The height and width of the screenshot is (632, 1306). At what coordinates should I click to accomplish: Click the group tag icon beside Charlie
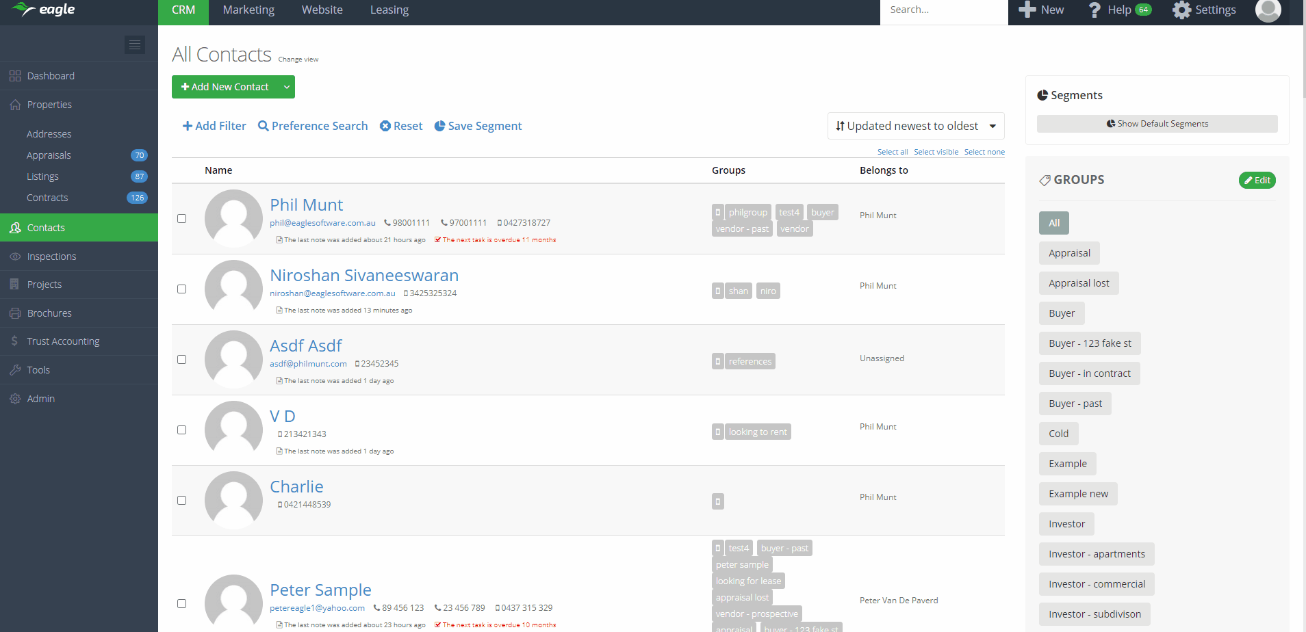tap(717, 501)
